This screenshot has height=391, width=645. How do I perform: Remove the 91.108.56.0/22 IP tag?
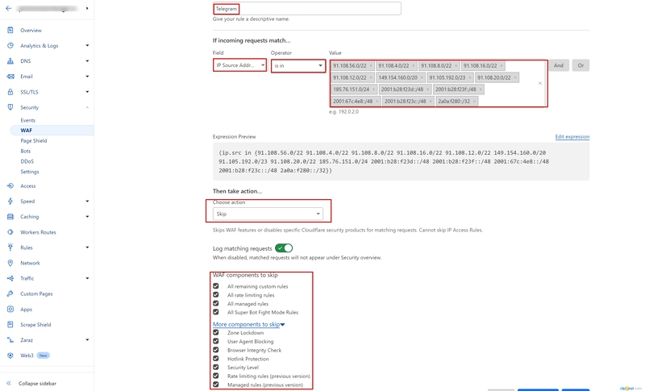coord(371,66)
